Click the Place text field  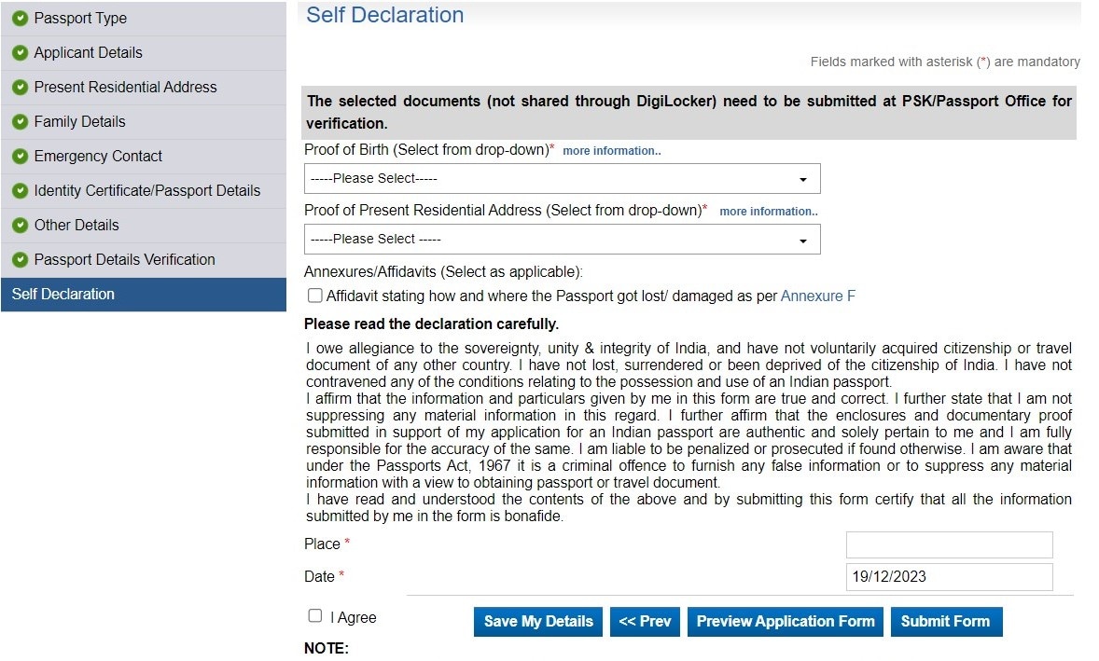coord(949,544)
